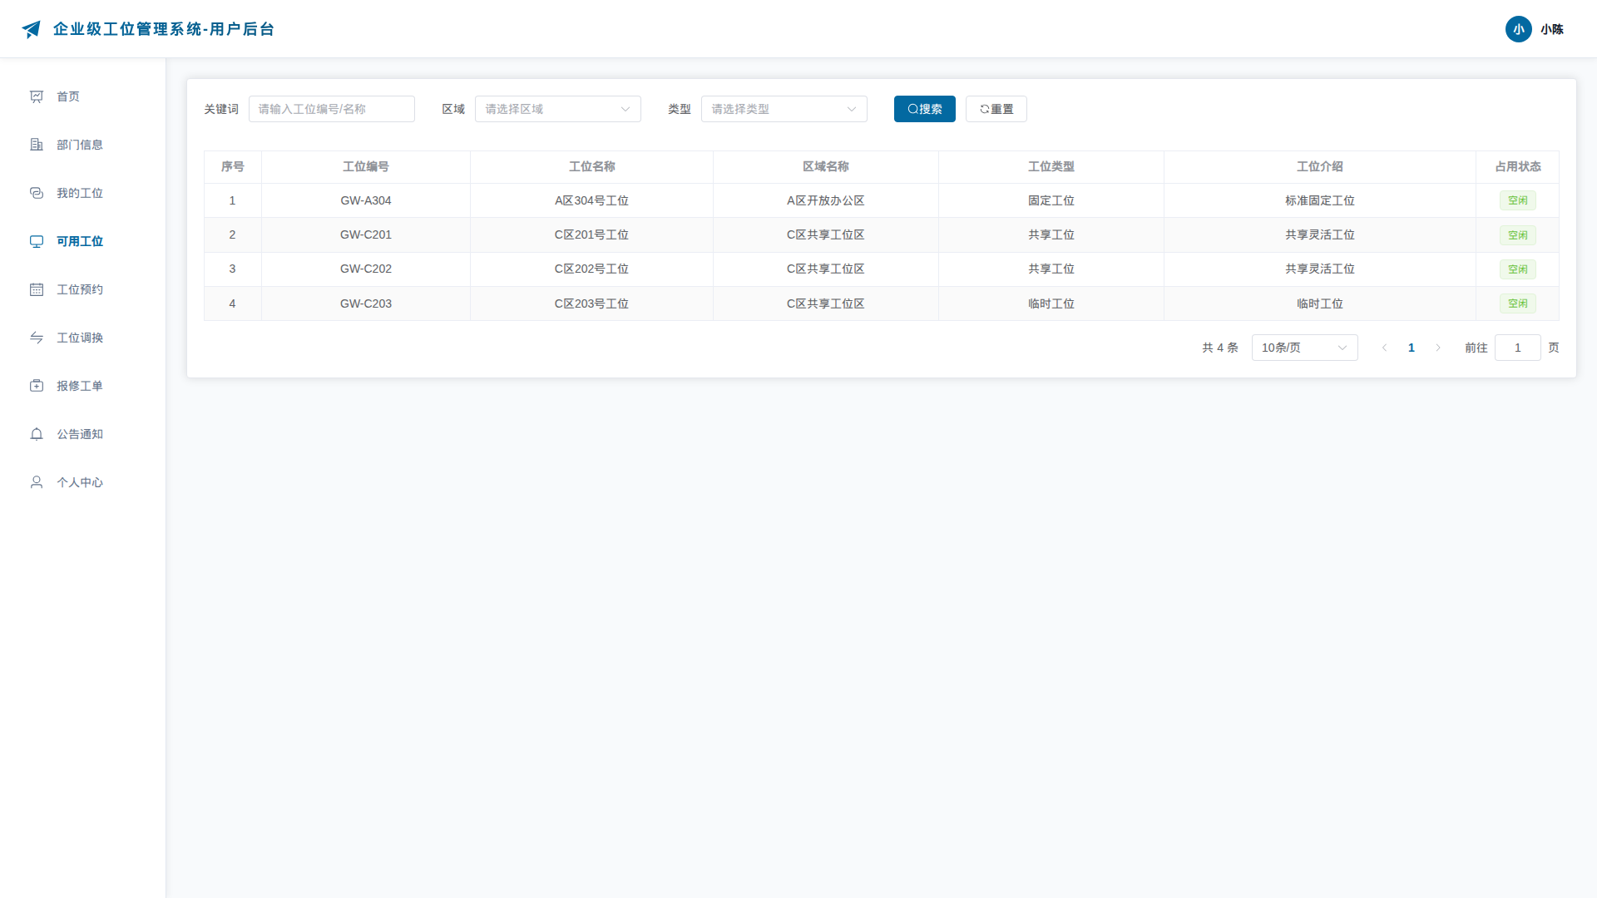Click the 重置 button
Image resolution: width=1597 pixels, height=898 pixels.
(996, 109)
